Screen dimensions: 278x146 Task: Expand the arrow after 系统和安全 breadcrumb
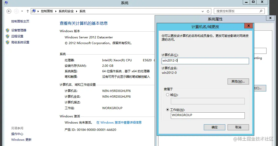77,11
